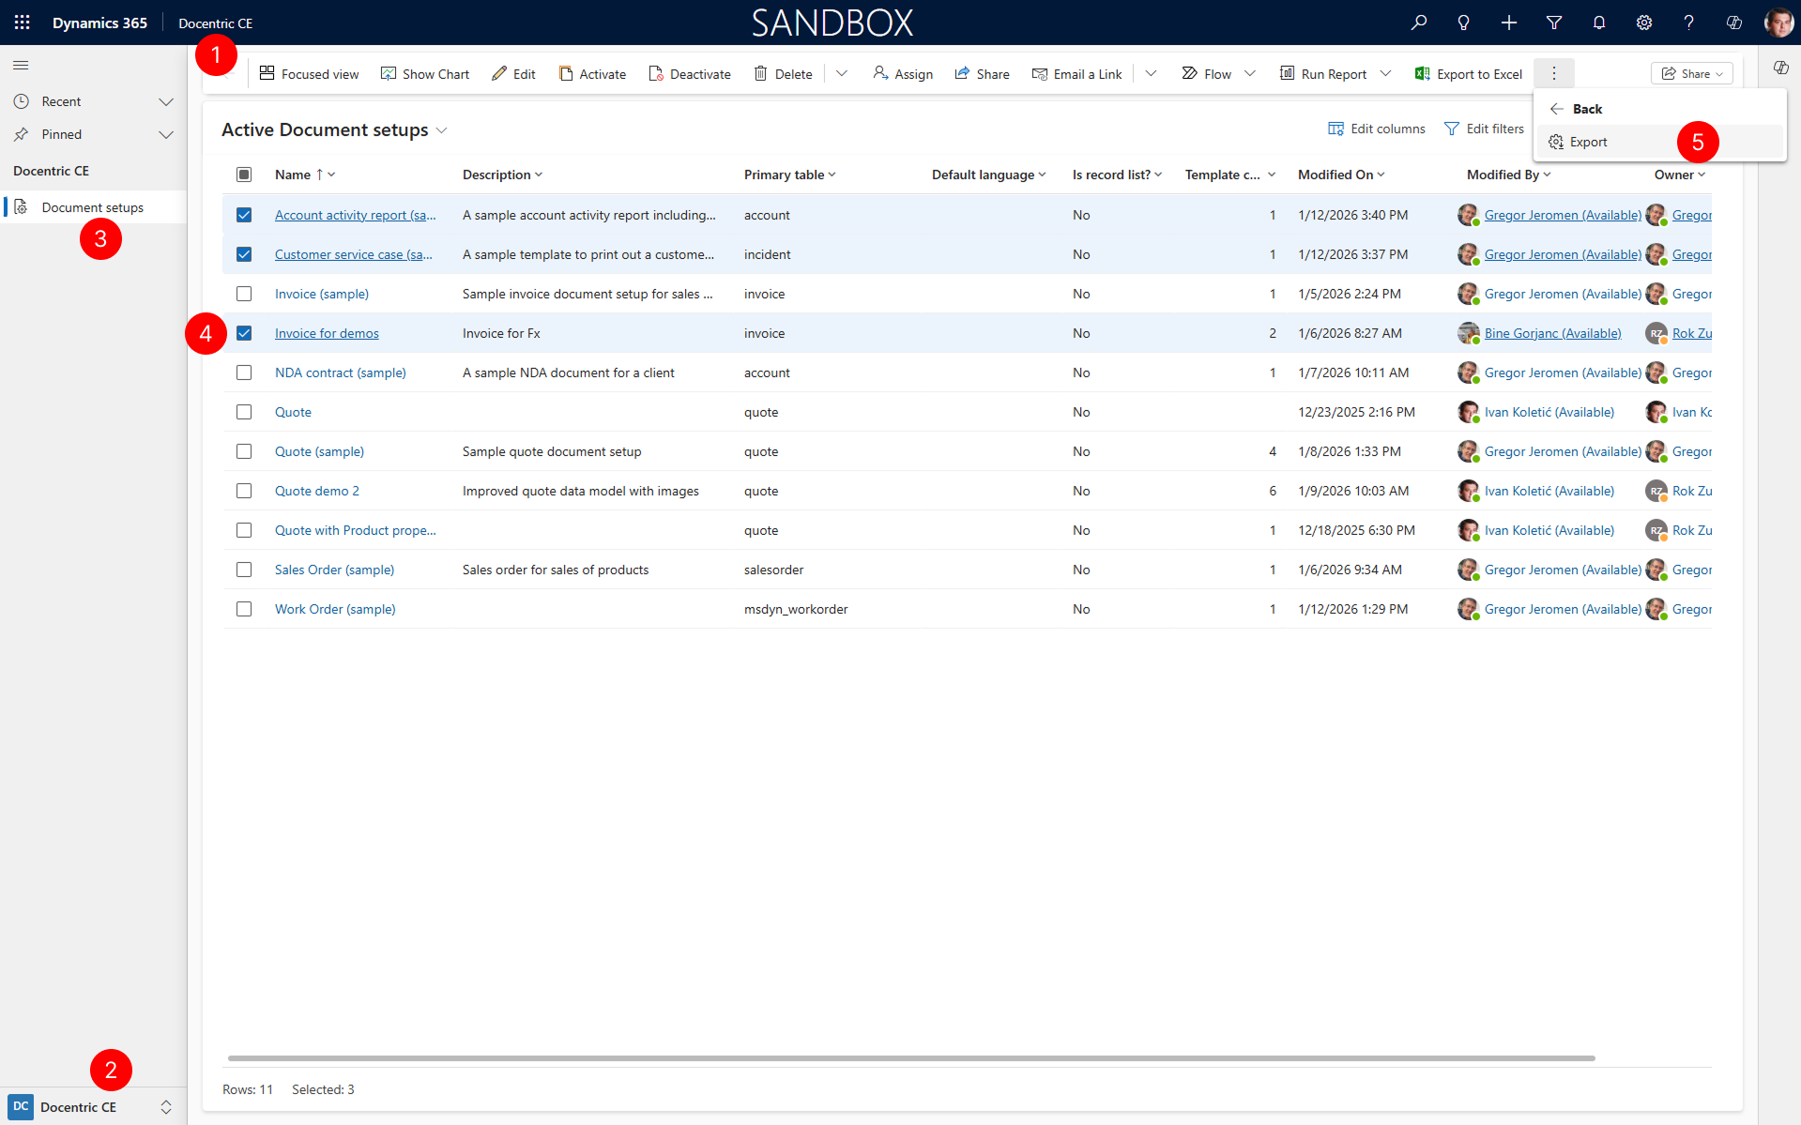This screenshot has height=1125, width=1801.
Task: Click Flow command
Action: (x=1206, y=73)
